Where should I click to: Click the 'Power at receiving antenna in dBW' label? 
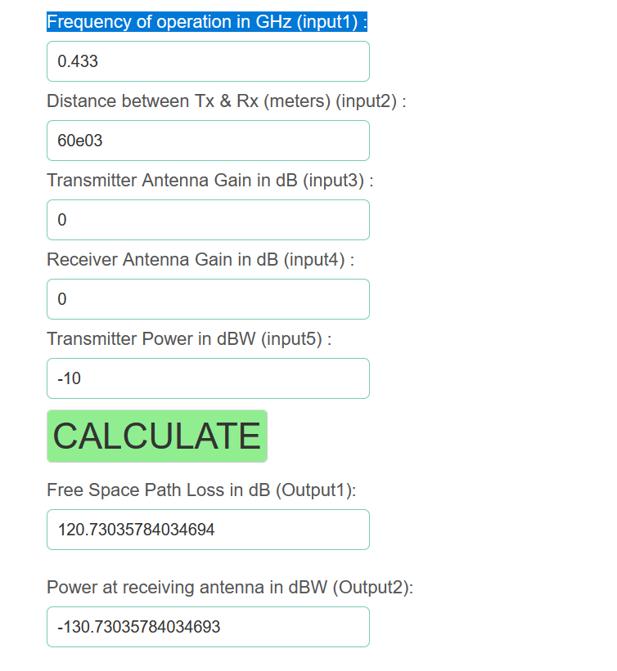click(230, 588)
